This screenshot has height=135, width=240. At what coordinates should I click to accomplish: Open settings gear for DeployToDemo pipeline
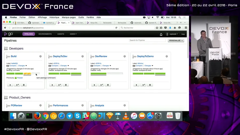point(167,56)
